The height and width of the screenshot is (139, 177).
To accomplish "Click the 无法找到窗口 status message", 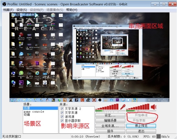I will [x=12, y=137].
